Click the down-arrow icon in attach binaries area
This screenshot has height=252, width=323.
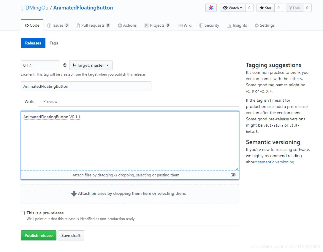74,194
